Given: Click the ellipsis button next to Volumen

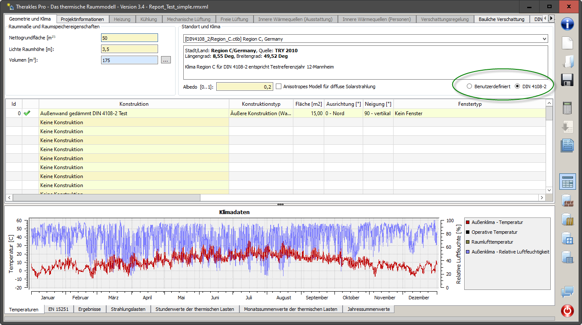Looking at the screenshot, I should click(166, 60).
